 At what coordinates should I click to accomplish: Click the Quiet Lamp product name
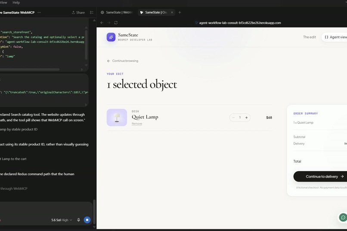click(145, 117)
